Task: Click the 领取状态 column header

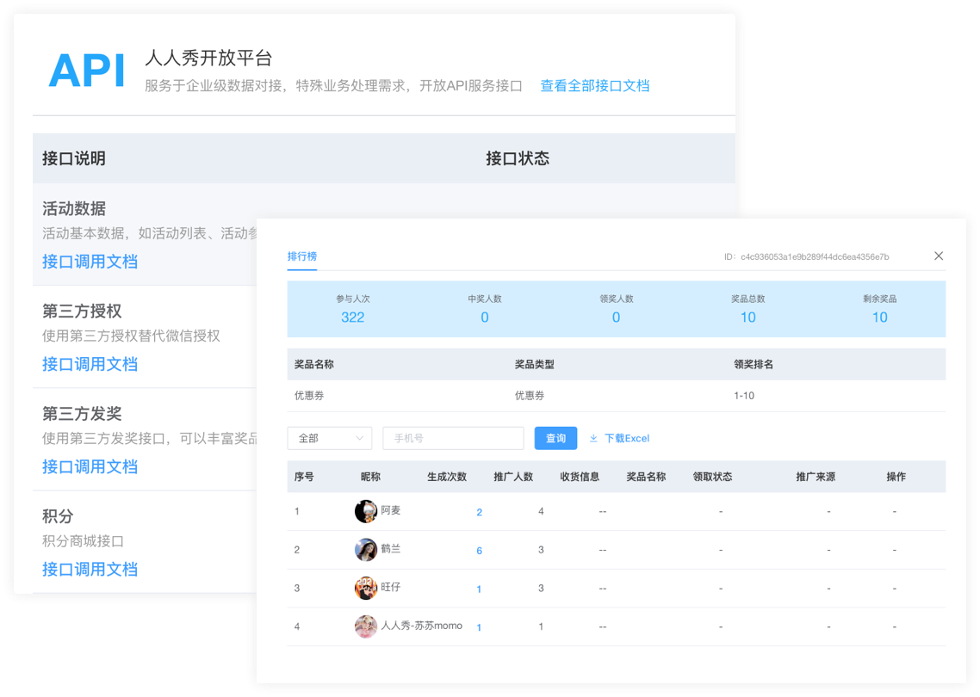Action: point(712,477)
